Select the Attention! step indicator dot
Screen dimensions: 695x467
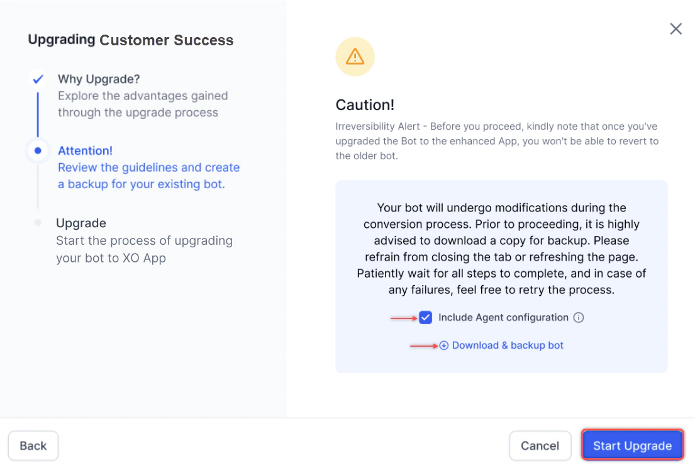tap(38, 150)
